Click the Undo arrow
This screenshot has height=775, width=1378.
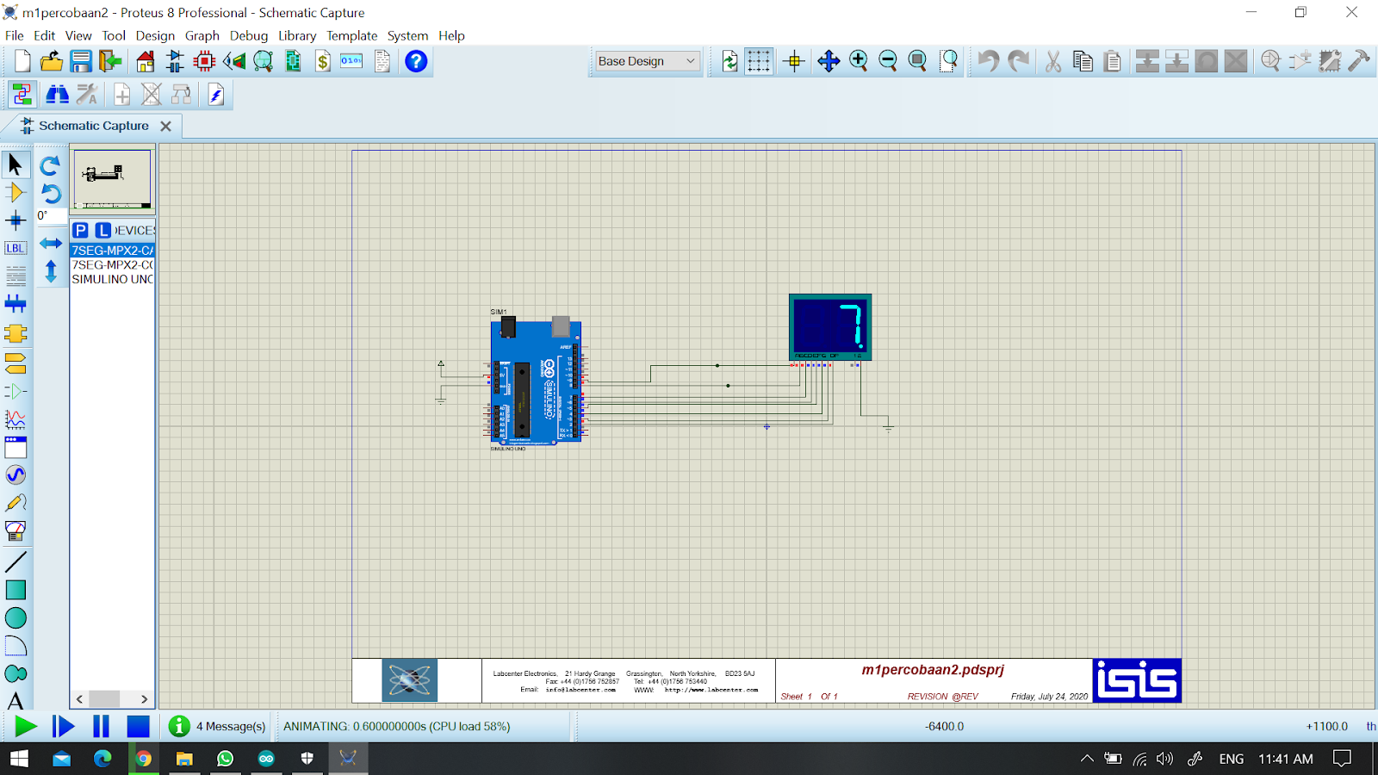point(989,61)
